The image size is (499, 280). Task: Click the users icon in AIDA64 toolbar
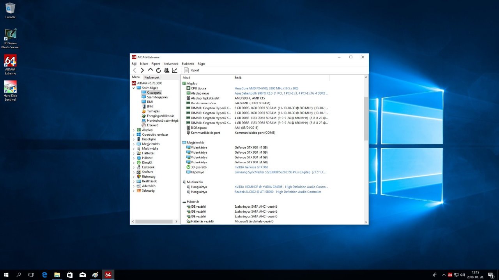click(166, 70)
